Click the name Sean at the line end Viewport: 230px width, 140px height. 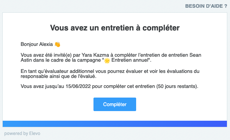coord(195,55)
